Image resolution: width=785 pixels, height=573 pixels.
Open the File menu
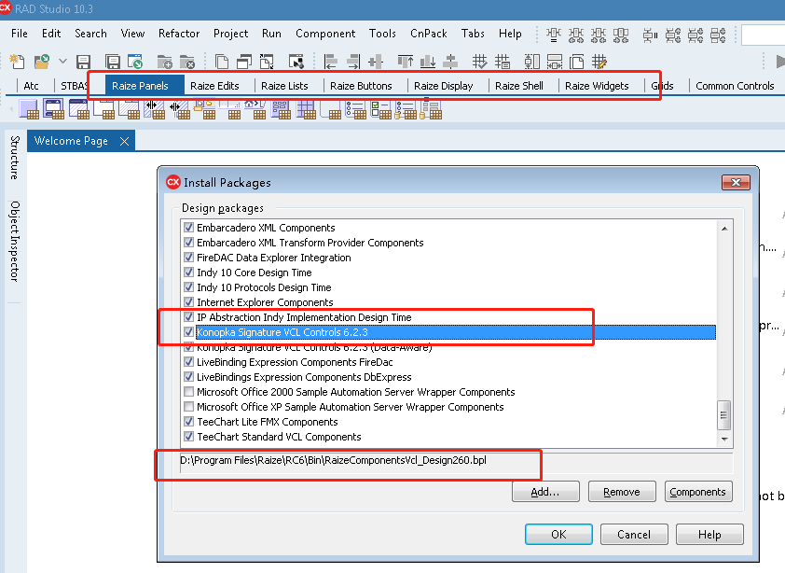(19, 34)
